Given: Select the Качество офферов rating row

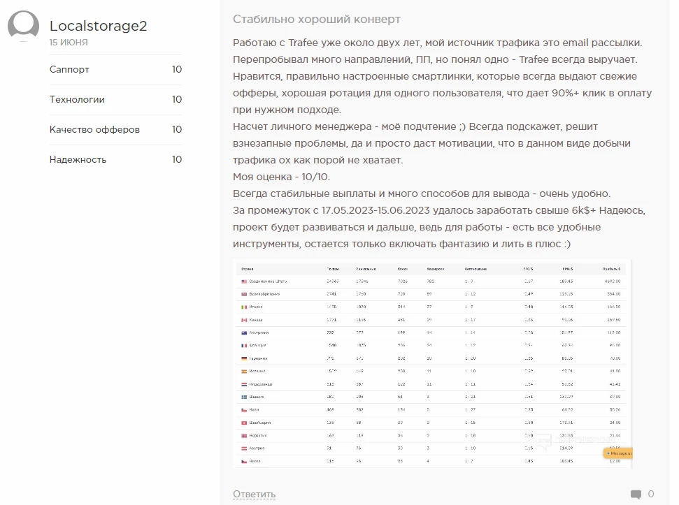Looking at the screenshot, I should point(115,130).
